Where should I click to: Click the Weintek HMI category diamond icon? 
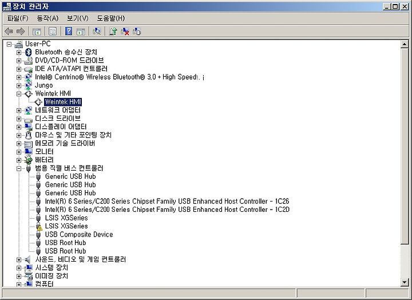pyautogui.click(x=29, y=94)
